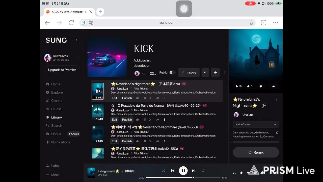Image resolution: width=323 pixels, height=182 pixels.
Task: Click Upgrade to Premier button
Action: [62, 70]
